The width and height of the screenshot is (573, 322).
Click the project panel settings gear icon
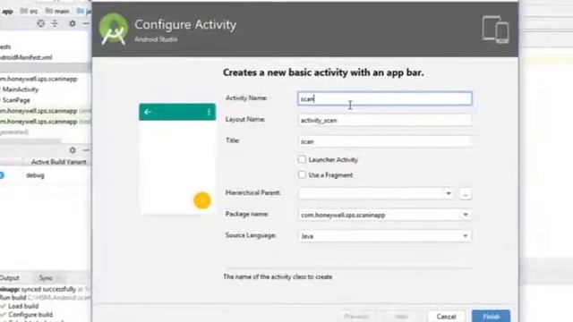pyautogui.click(x=73, y=23)
